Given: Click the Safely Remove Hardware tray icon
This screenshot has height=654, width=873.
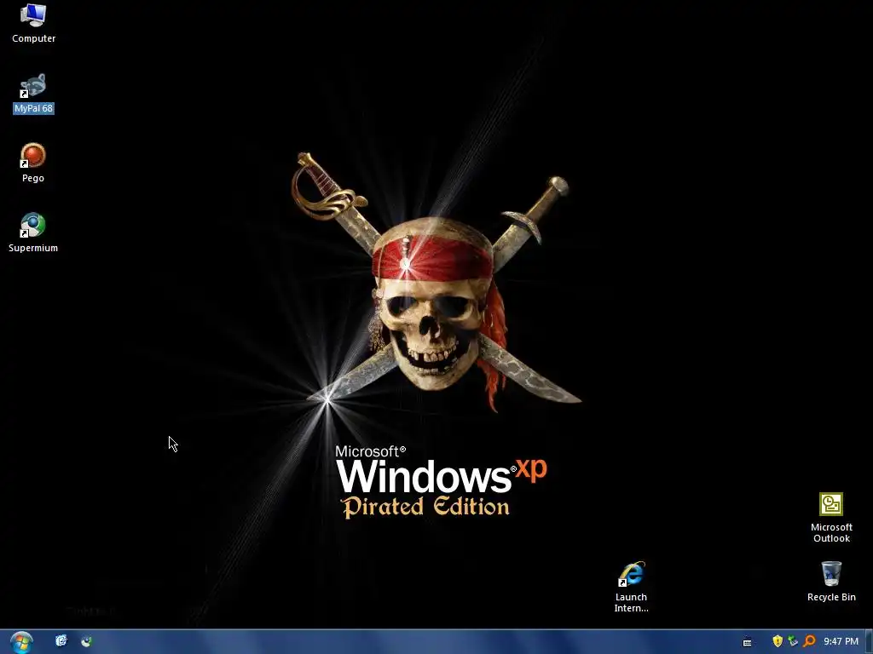Looking at the screenshot, I should tap(793, 641).
